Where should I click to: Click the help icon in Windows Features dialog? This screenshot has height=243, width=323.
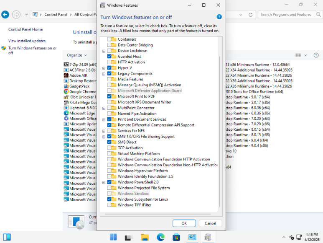[219, 17]
